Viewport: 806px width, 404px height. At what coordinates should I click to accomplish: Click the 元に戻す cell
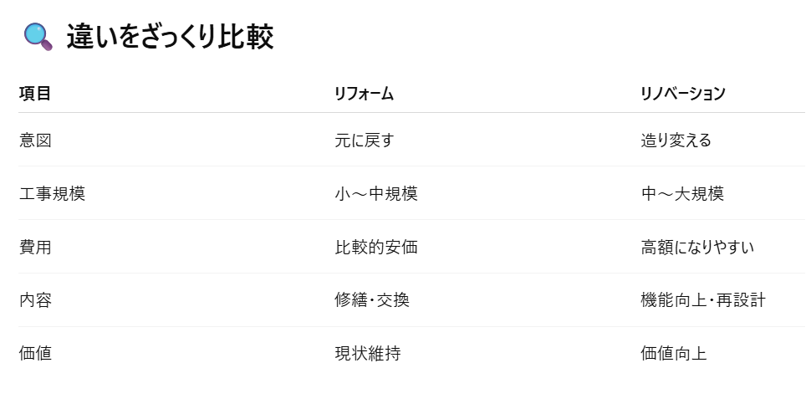tap(364, 140)
